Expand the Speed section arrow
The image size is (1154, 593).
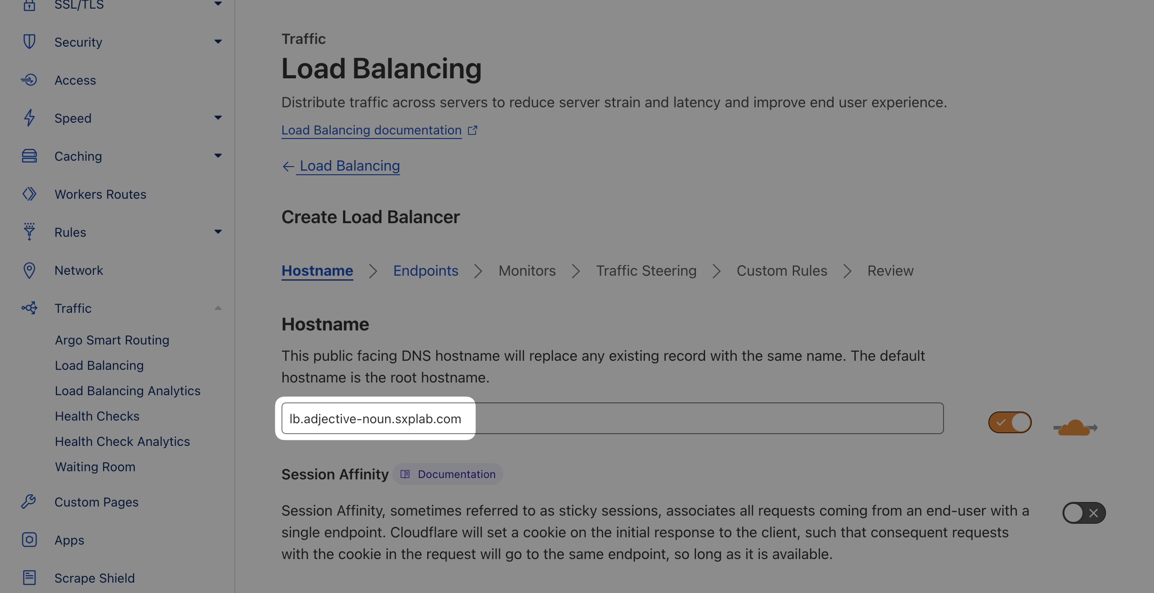coord(218,118)
